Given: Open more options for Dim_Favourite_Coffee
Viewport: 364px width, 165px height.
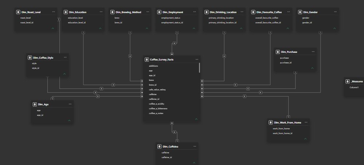Looking at the screenshot, I should [x=289, y=12].
